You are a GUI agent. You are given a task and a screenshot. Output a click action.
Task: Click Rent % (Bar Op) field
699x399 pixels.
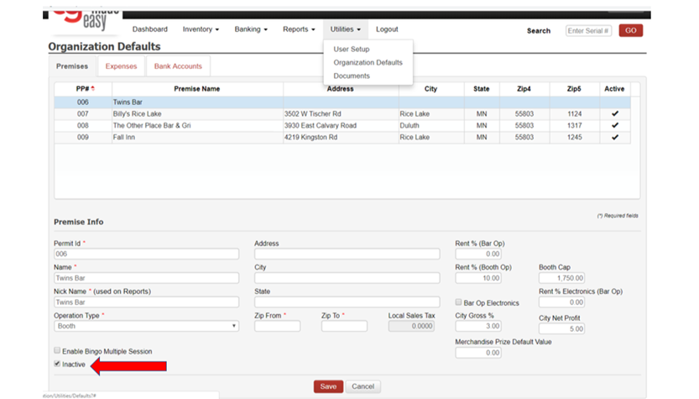point(478,254)
